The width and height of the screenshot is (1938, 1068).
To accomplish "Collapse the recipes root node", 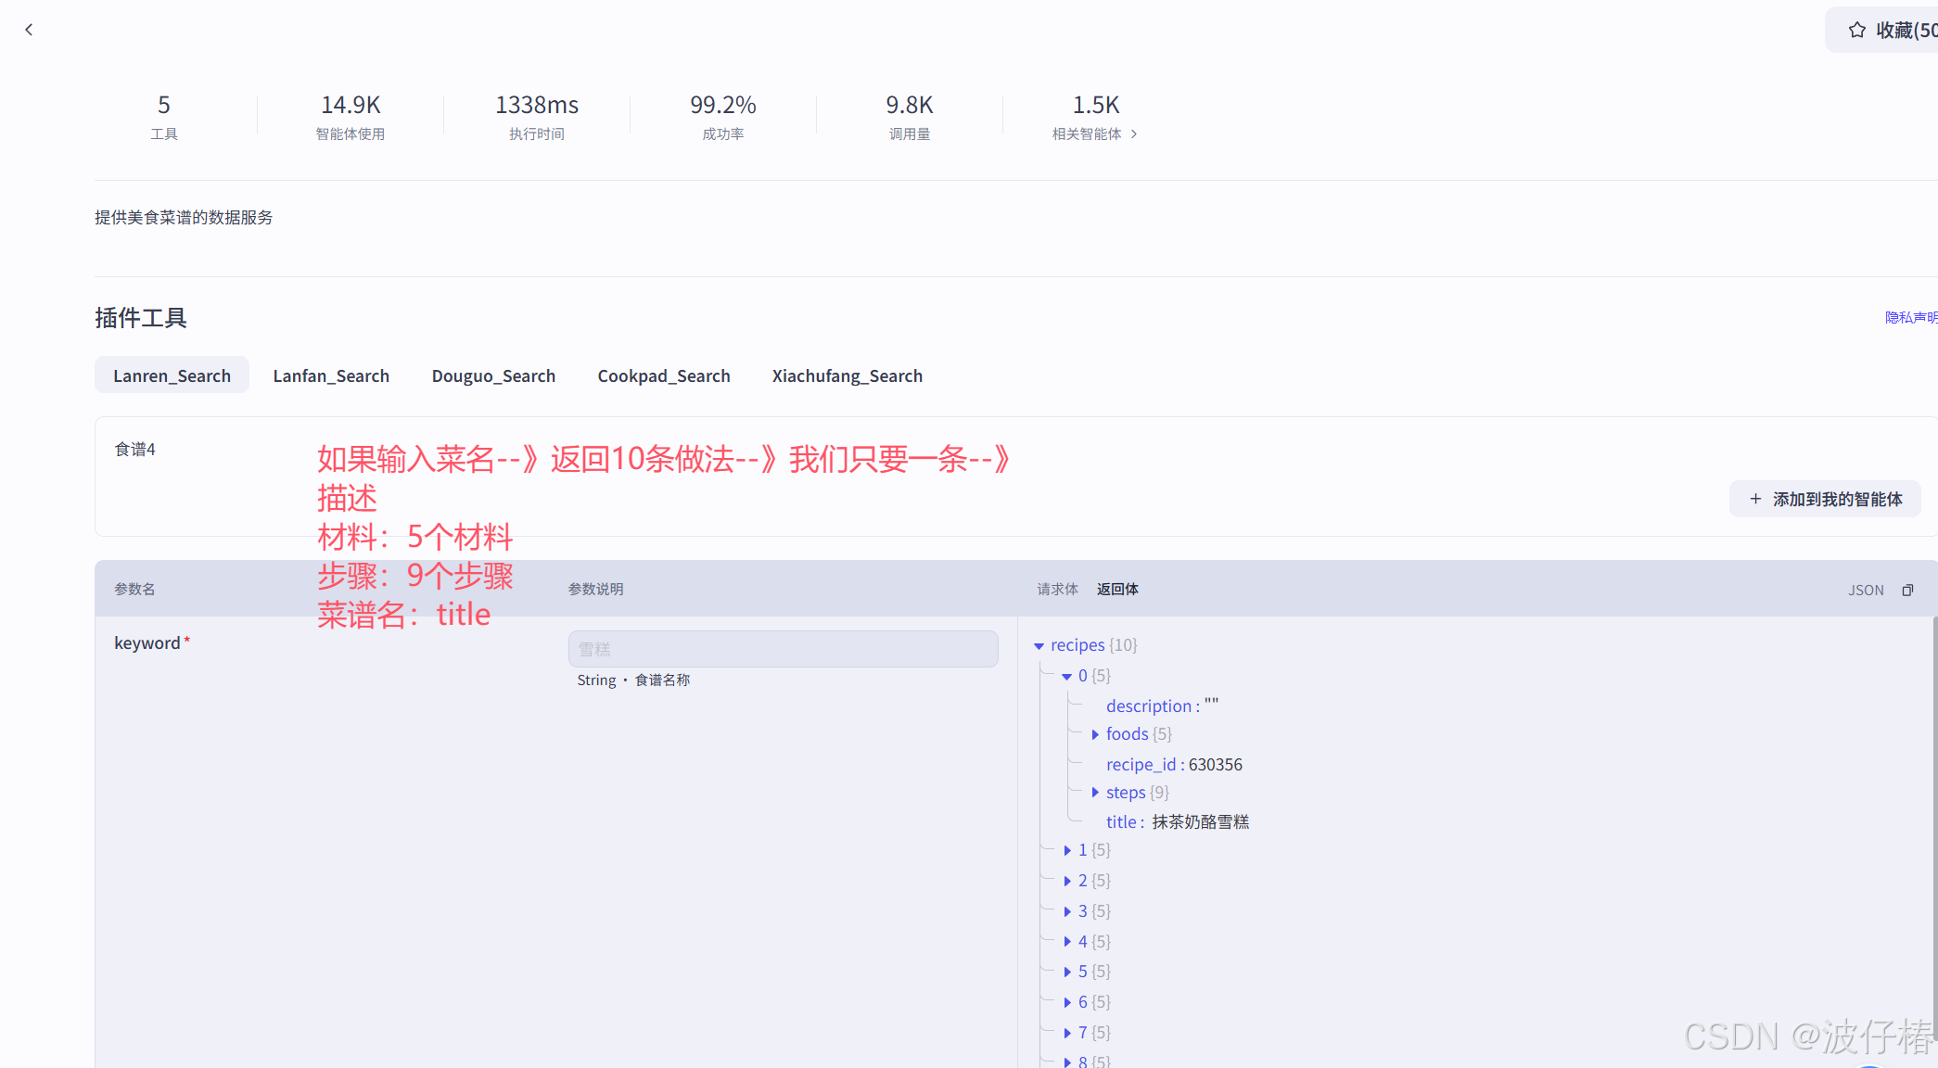I will [x=1039, y=645].
